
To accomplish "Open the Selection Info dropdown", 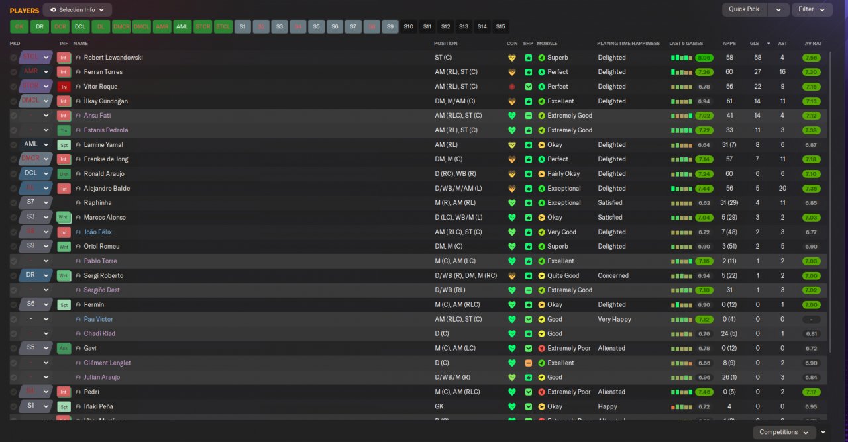I will (78, 10).
